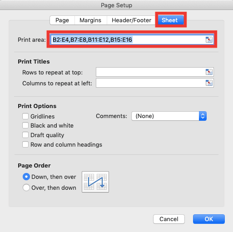Switch to the Page tab
The width and height of the screenshot is (233, 232).
point(62,20)
